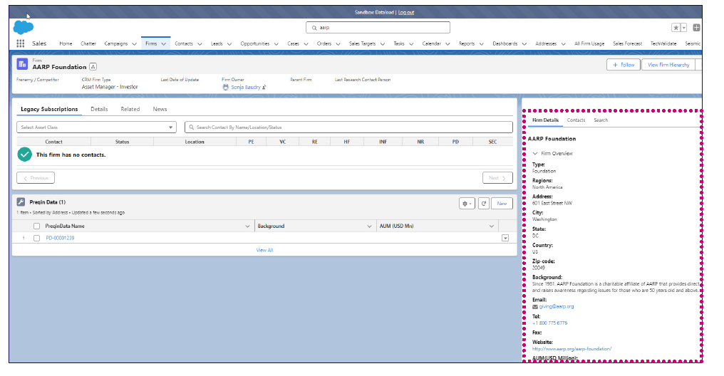This screenshot has width=724, height=376.
Task: Click the +1 800 775 6776 phone link
Action: tap(550, 323)
